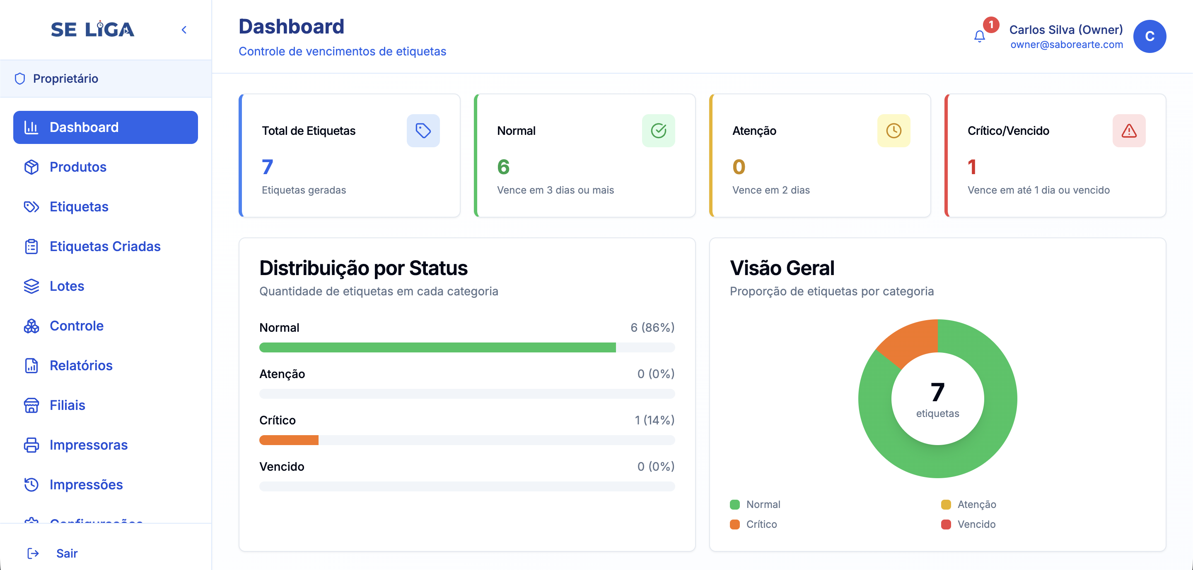Click the Impressões history icon

click(31, 484)
